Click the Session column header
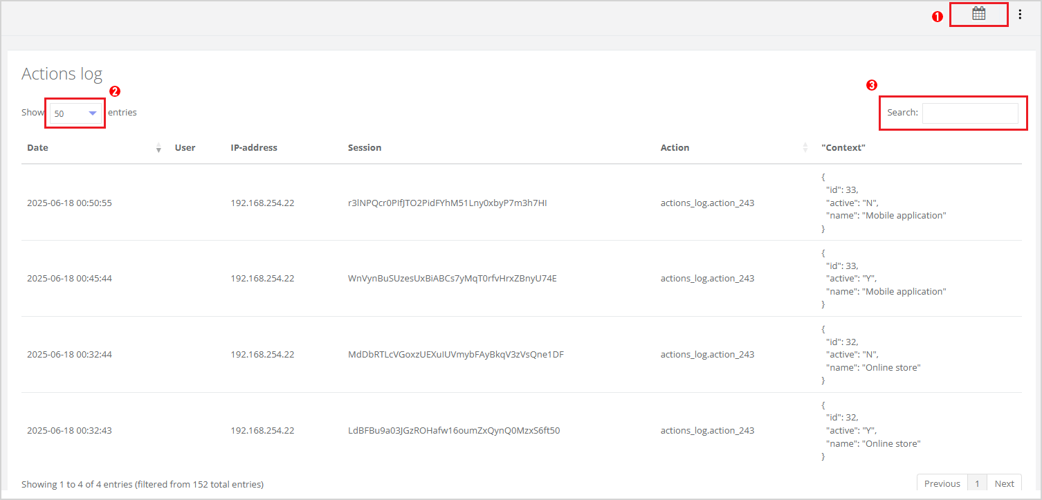Image resolution: width=1042 pixels, height=500 pixels. [x=365, y=148]
